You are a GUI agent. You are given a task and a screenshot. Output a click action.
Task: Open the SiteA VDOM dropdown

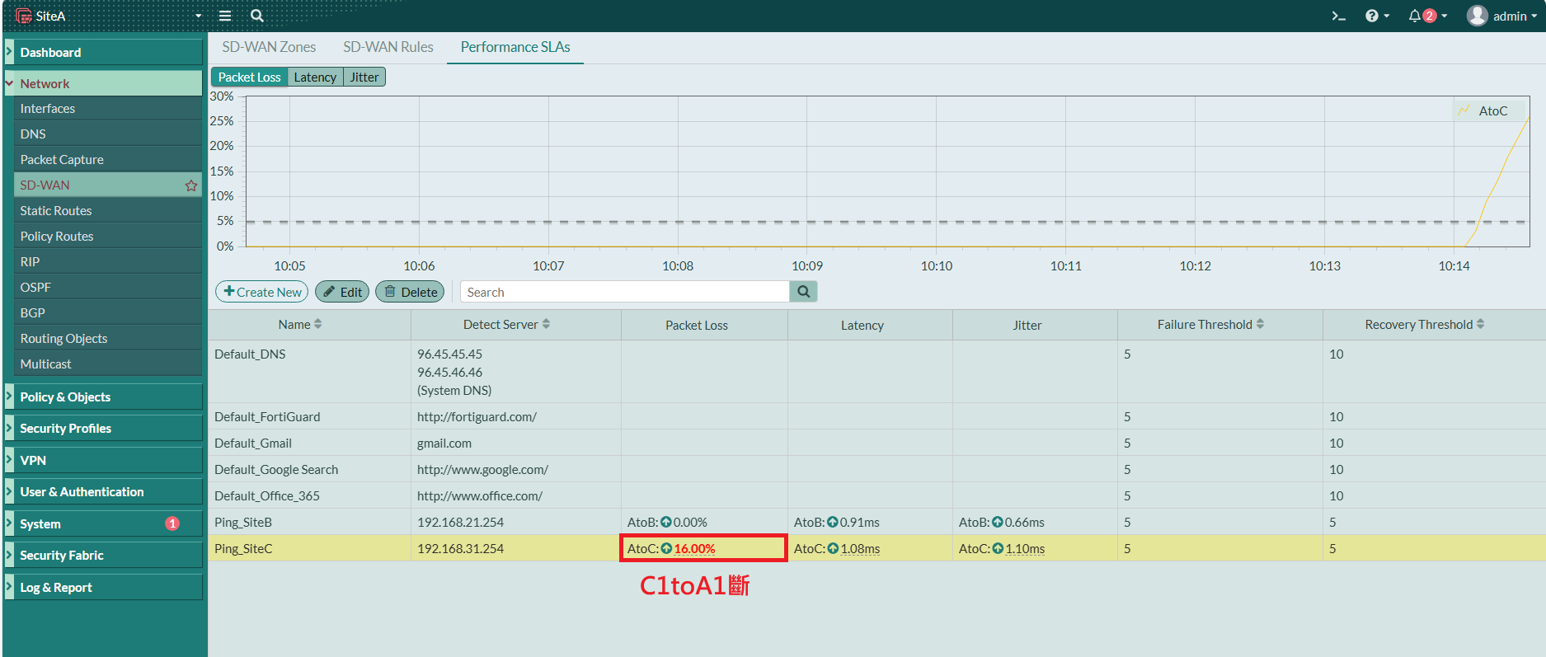[198, 16]
